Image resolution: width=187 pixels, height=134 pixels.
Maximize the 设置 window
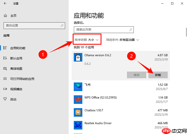(172, 3)
